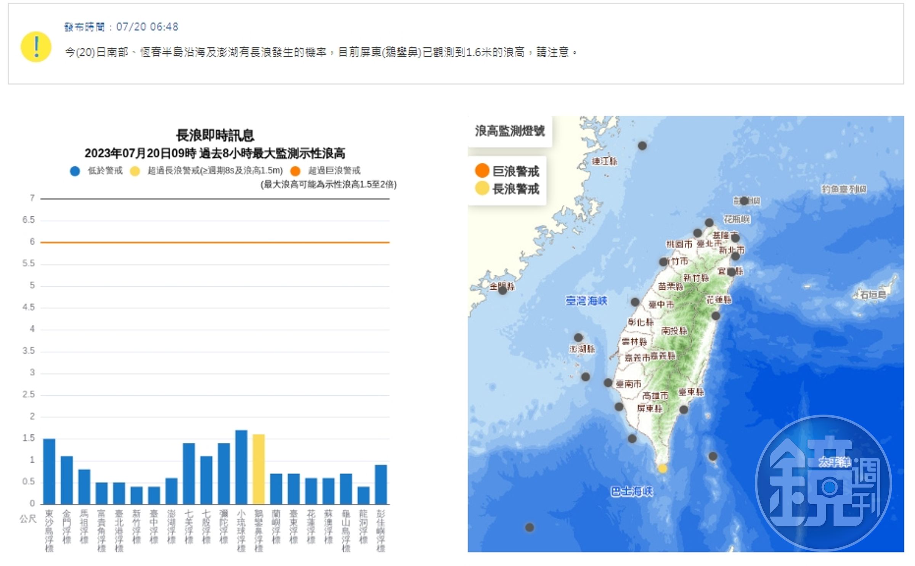The height and width of the screenshot is (566, 915).
Task: Click the 石垣島 label on map
Action: (x=873, y=294)
